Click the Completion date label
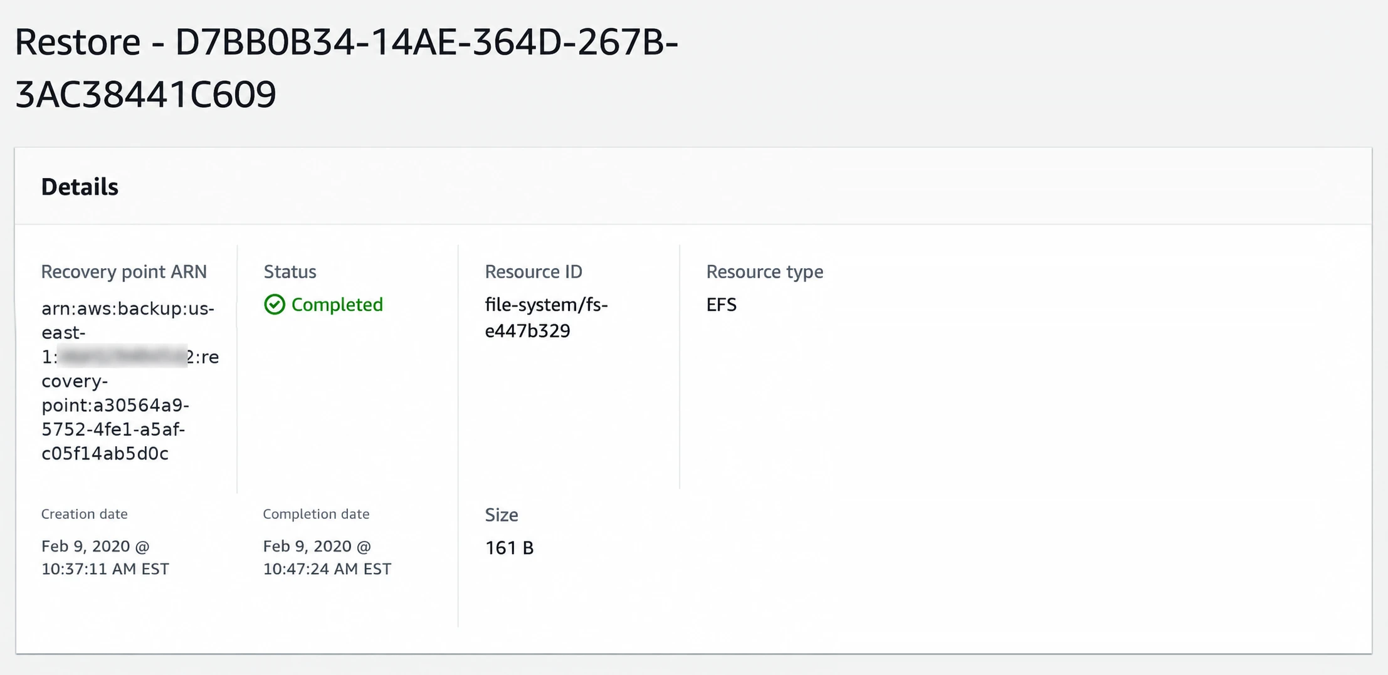This screenshot has width=1388, height=675. point(316,514)
